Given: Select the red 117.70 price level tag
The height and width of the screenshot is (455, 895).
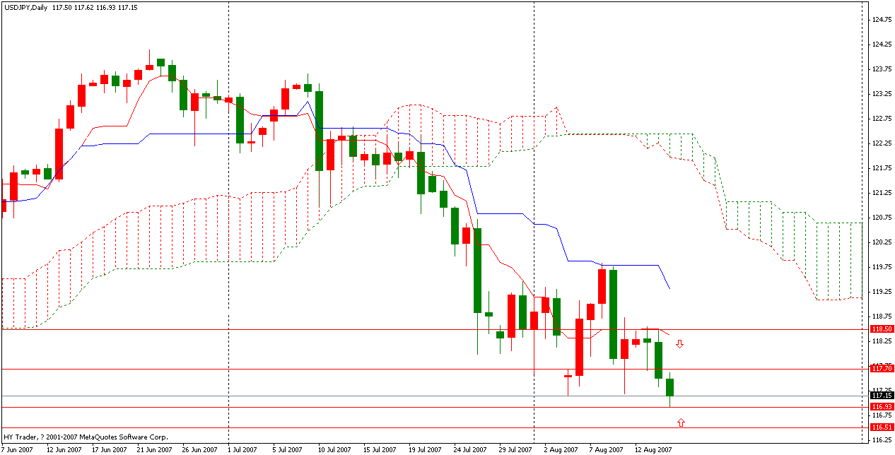Looking at the screenshot, I should click(882, 368).
